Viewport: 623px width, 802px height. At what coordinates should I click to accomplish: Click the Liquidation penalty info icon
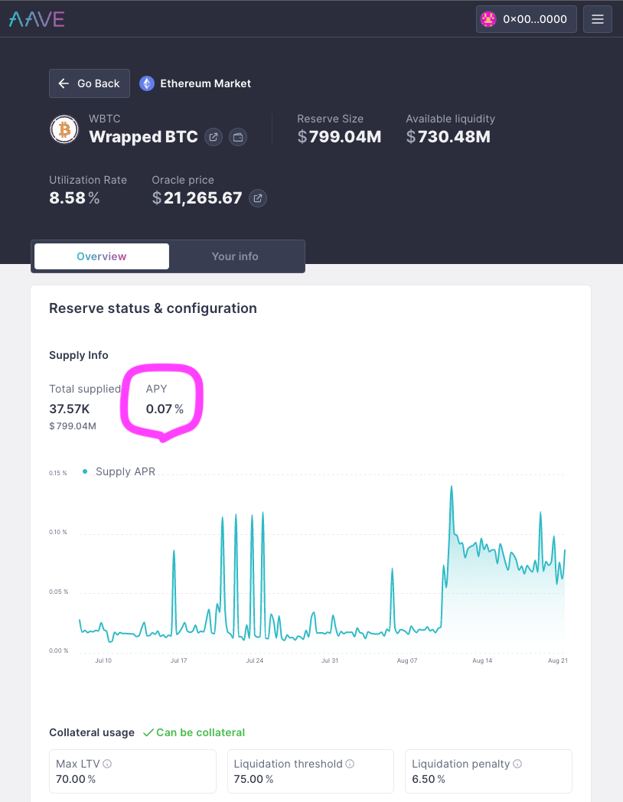[x=517, y=764]
